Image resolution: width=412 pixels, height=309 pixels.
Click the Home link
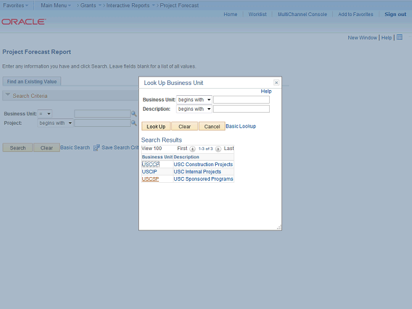(x=230, y=14)
